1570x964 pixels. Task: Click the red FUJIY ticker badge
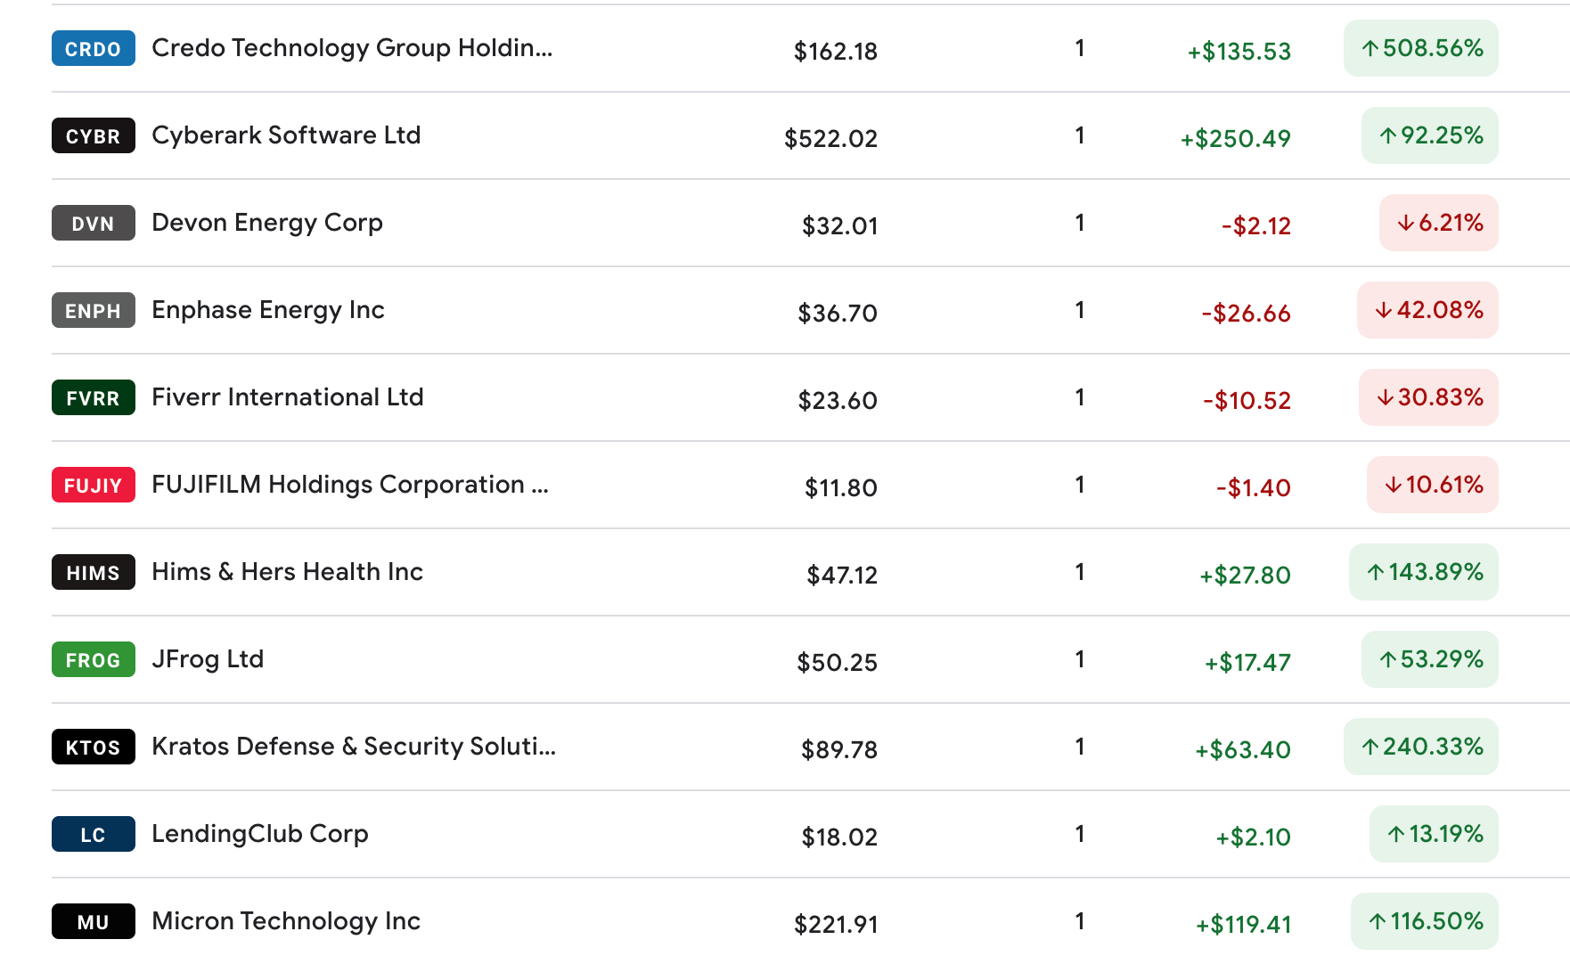pyautogui.click(x=93, y=486)
